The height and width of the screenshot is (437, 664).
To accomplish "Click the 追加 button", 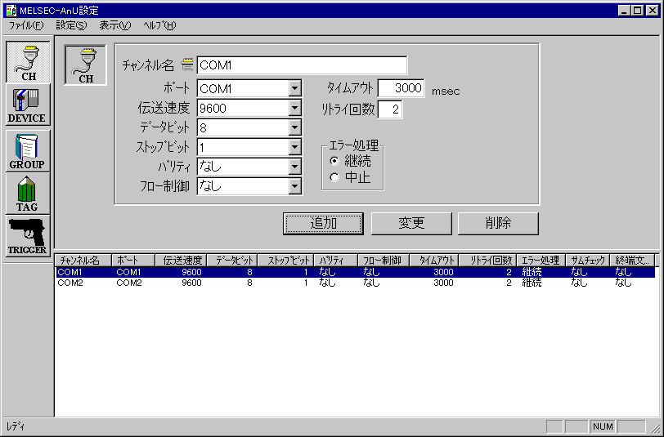I will pos(323,223).
